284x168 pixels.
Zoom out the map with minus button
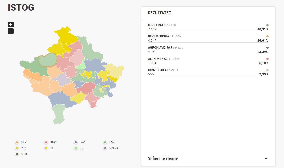11,31
